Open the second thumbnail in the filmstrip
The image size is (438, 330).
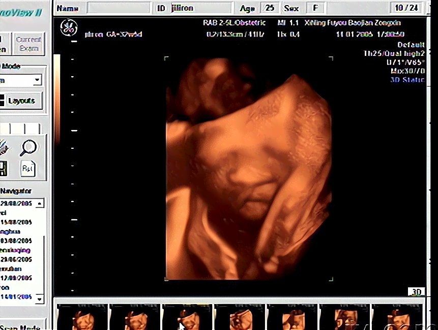[135, 317]
